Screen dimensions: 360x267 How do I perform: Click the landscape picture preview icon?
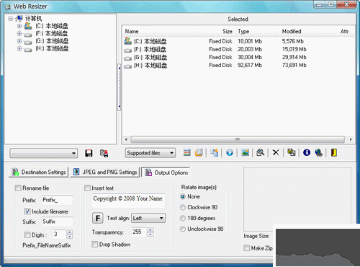(245, 152)
